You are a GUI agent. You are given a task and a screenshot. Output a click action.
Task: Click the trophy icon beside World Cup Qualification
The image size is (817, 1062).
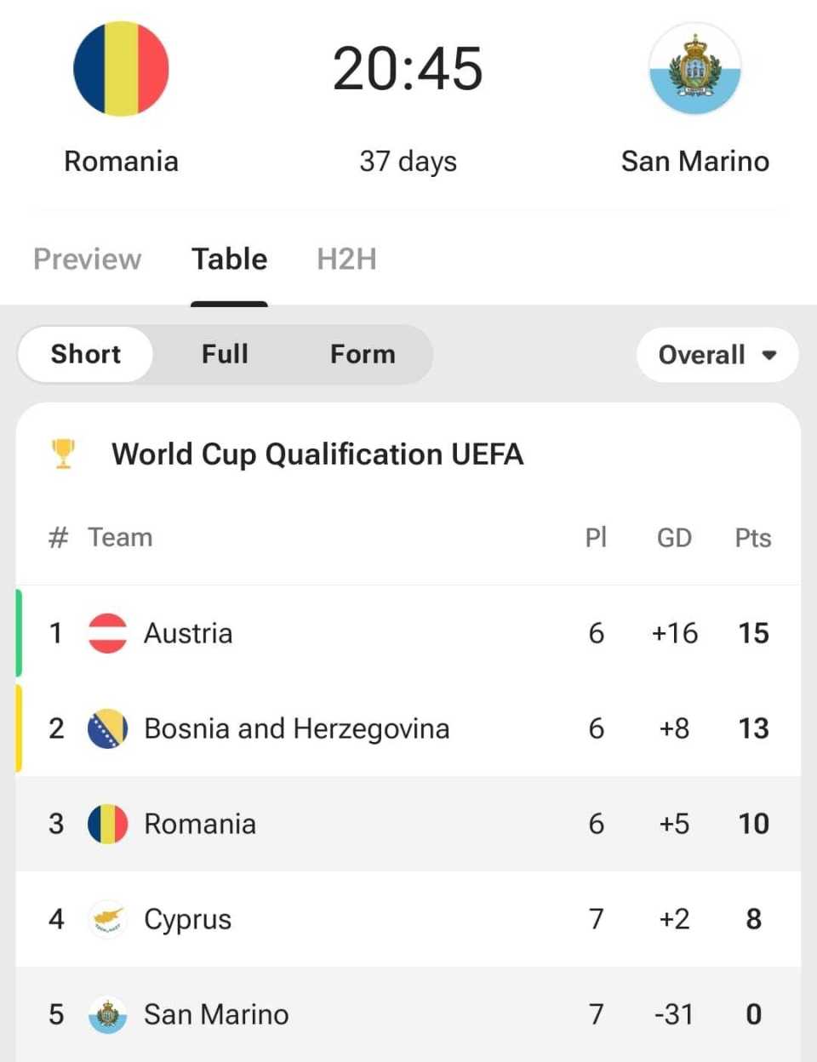63,454
